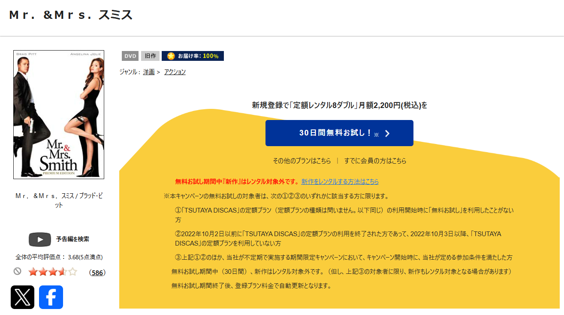Open the 586 reviews count link

point(97,273)
